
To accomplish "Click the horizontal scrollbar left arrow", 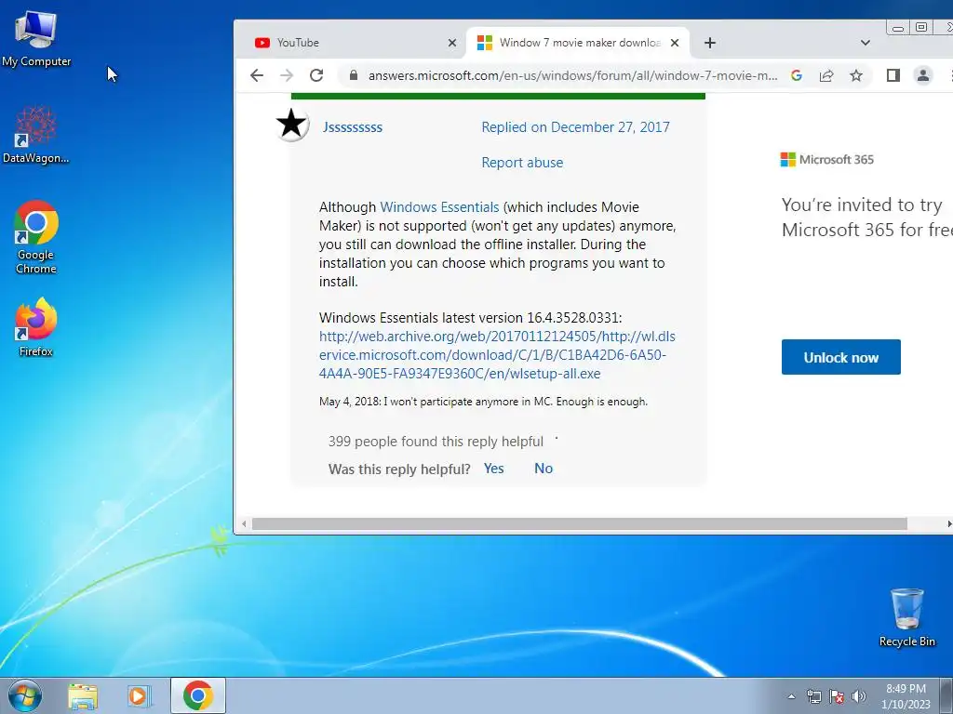I will (244, 524).
